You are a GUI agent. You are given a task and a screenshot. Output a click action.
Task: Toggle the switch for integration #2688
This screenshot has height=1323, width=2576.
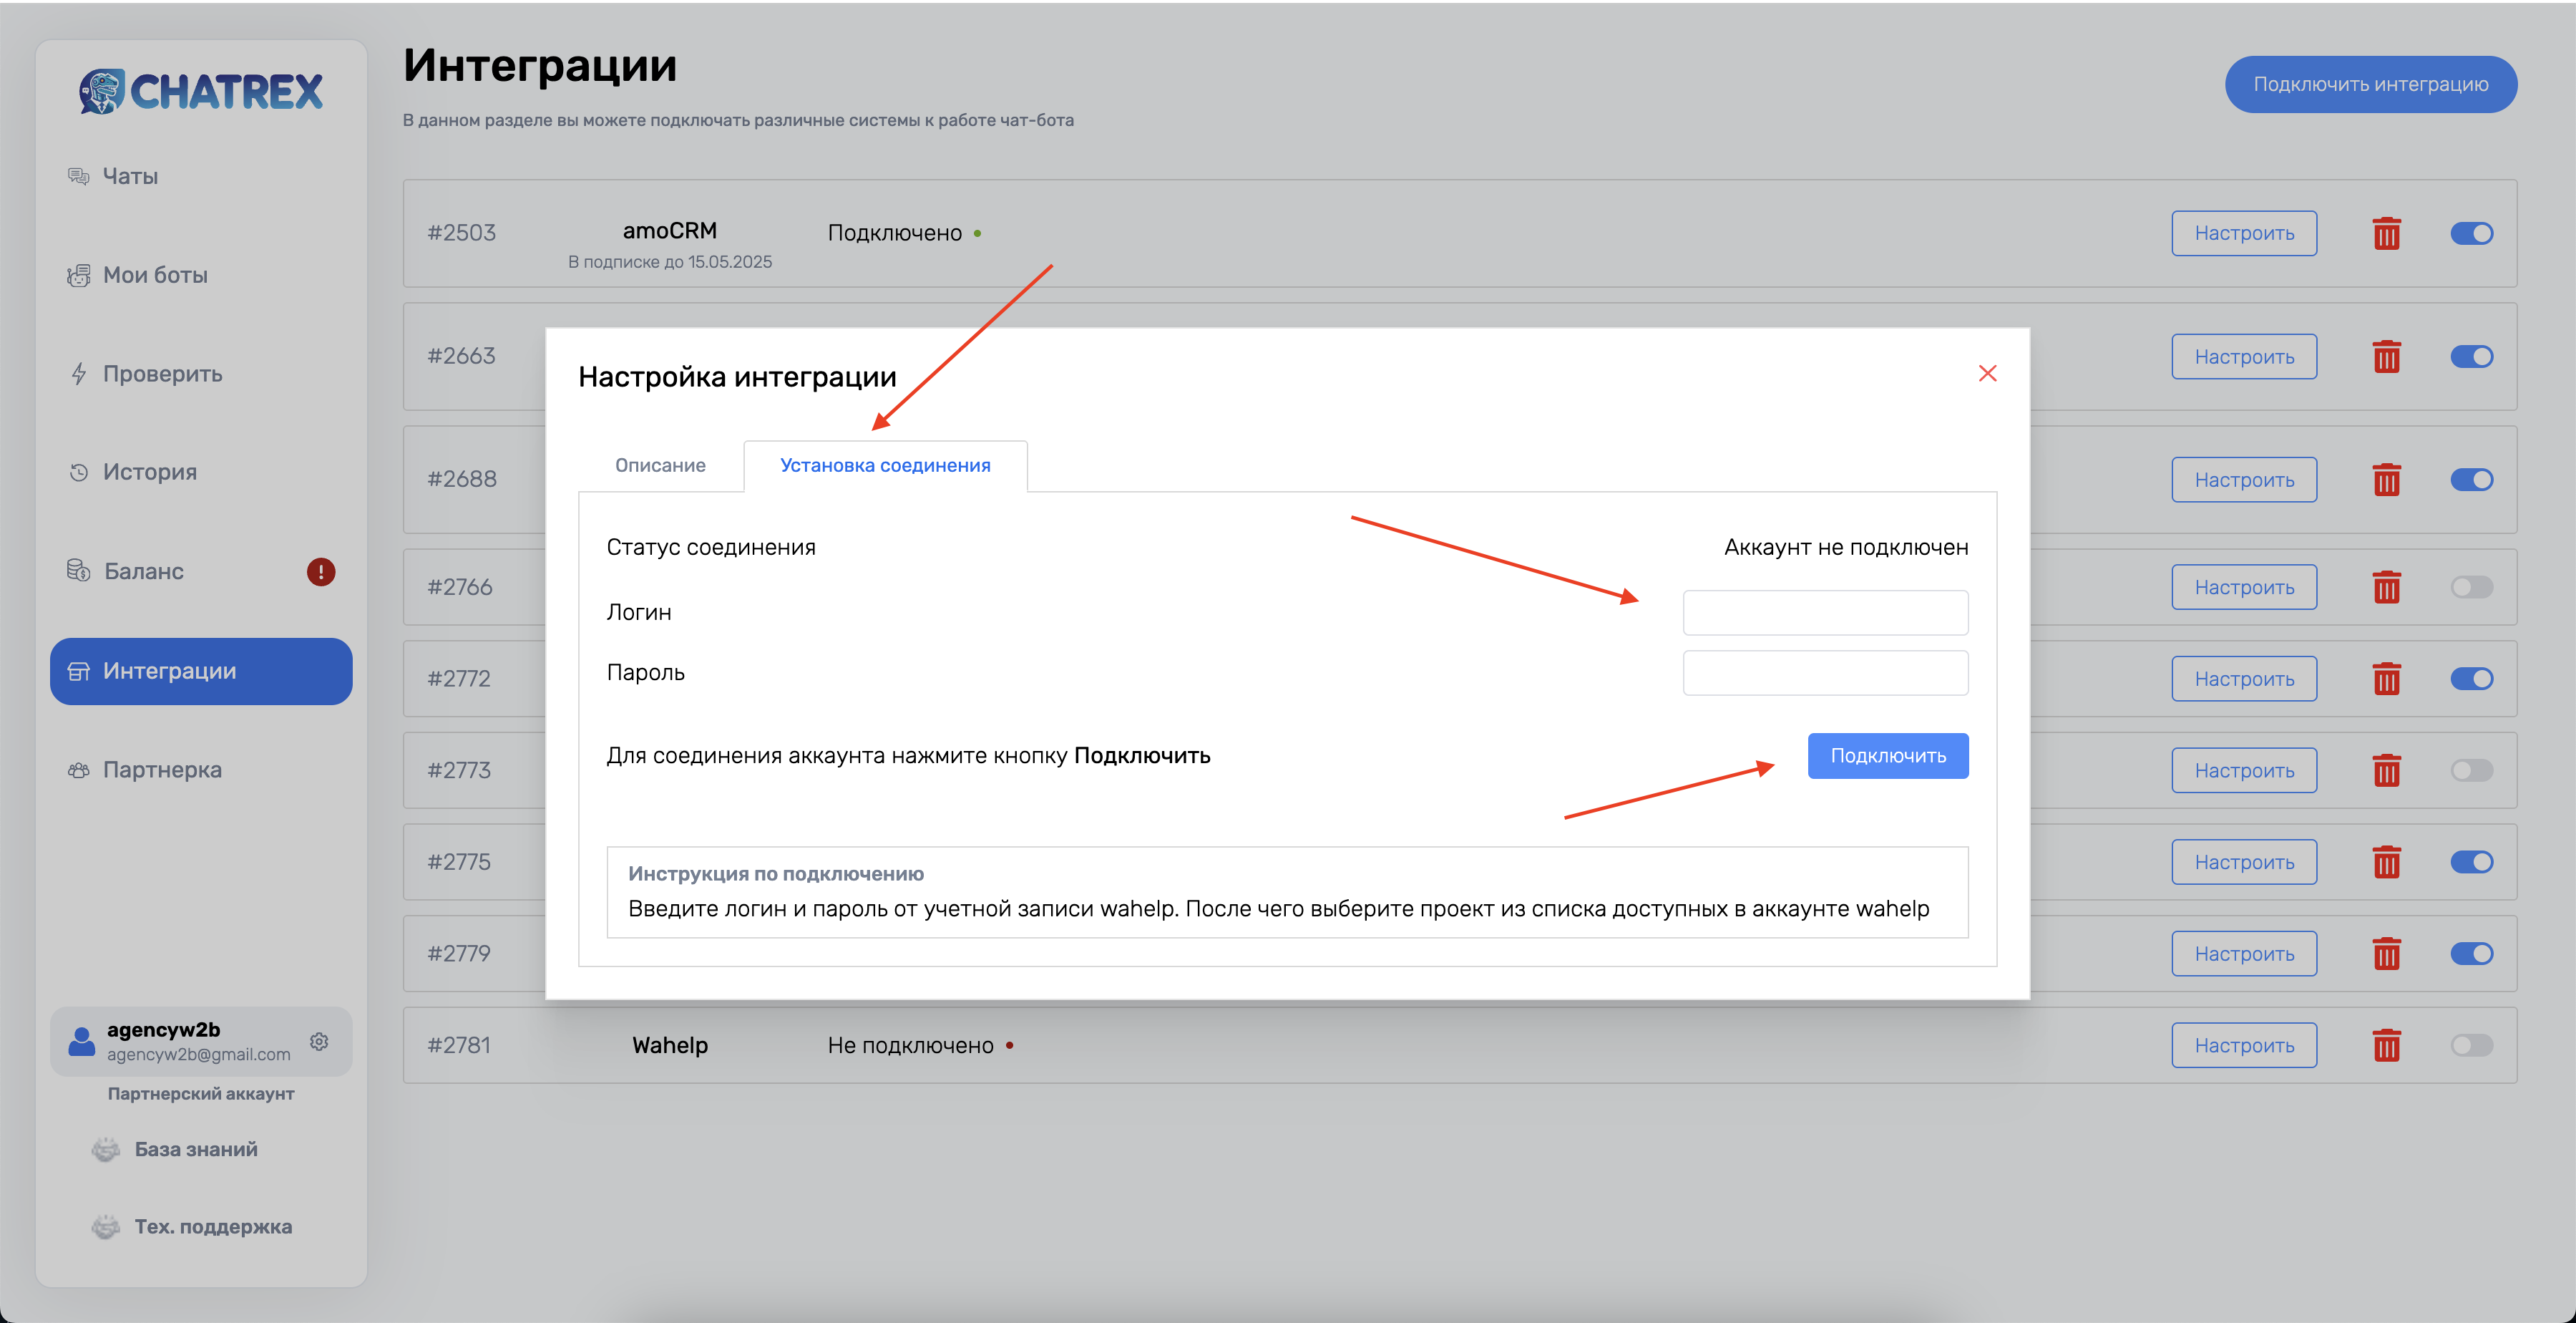2471,480
